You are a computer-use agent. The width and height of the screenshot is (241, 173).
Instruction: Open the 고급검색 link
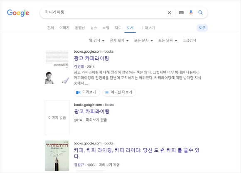pyautogui.click(x=189, y=41)
